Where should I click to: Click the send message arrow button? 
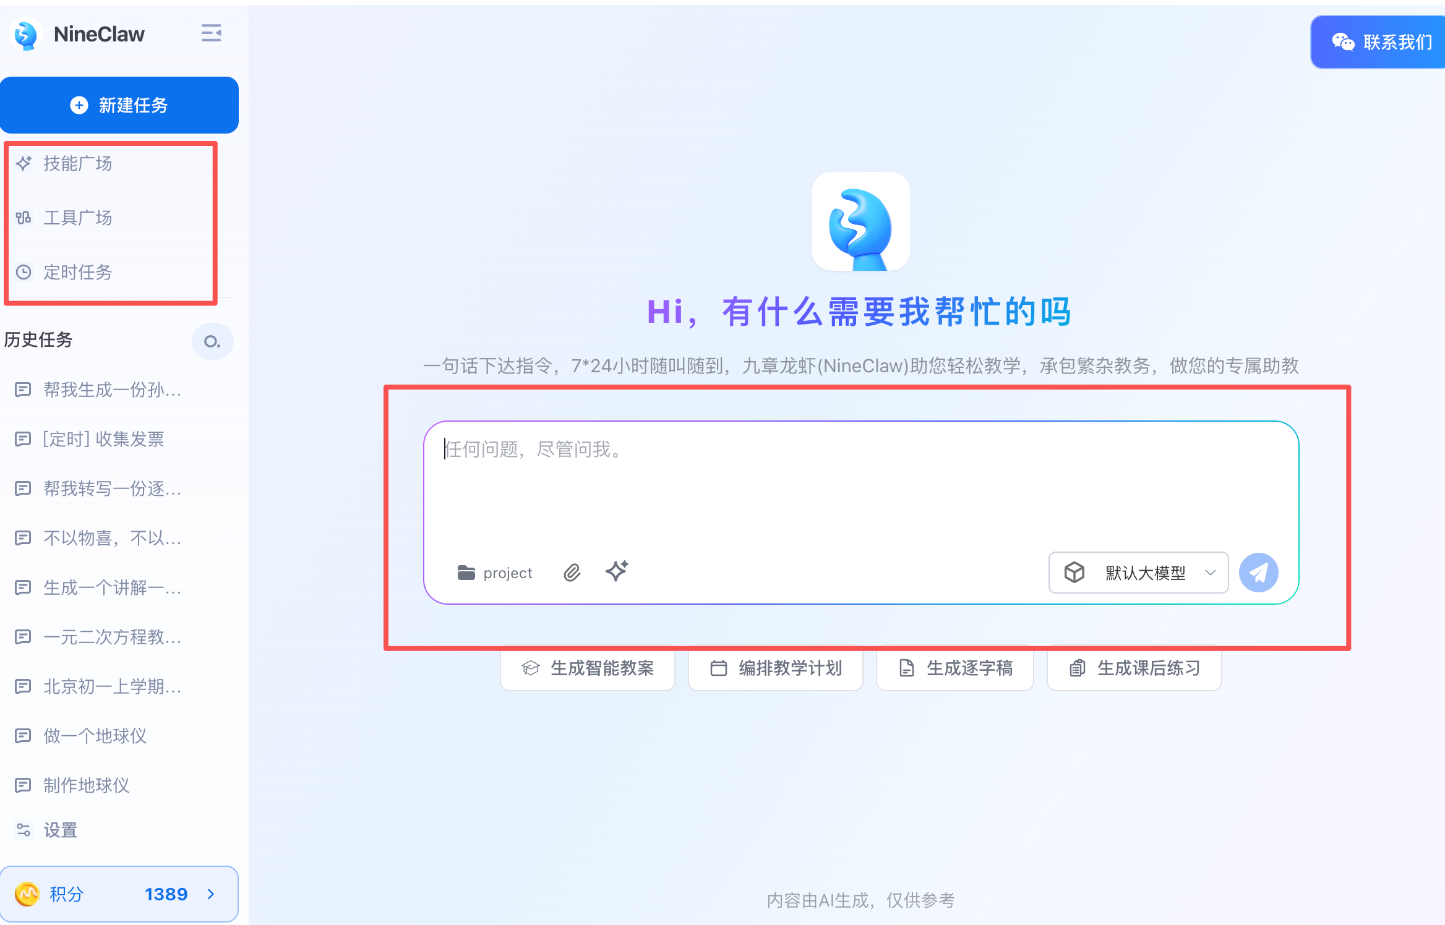coord(1259,572)
